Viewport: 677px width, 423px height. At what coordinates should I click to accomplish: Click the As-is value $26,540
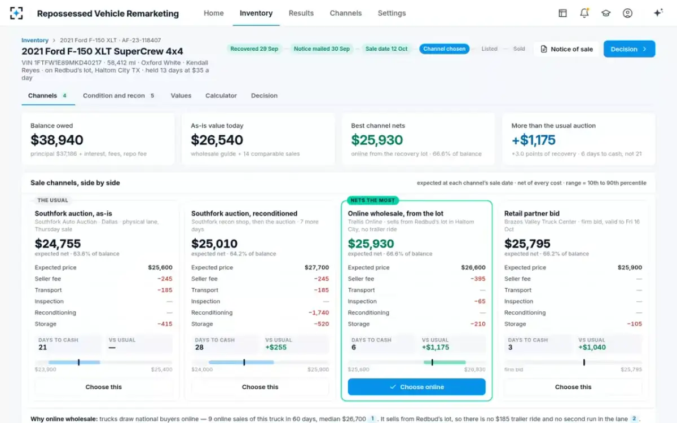(x=217, y=140)
